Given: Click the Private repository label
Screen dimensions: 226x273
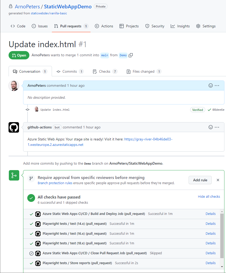Looking at the screenshot, I should click(101, 7).
